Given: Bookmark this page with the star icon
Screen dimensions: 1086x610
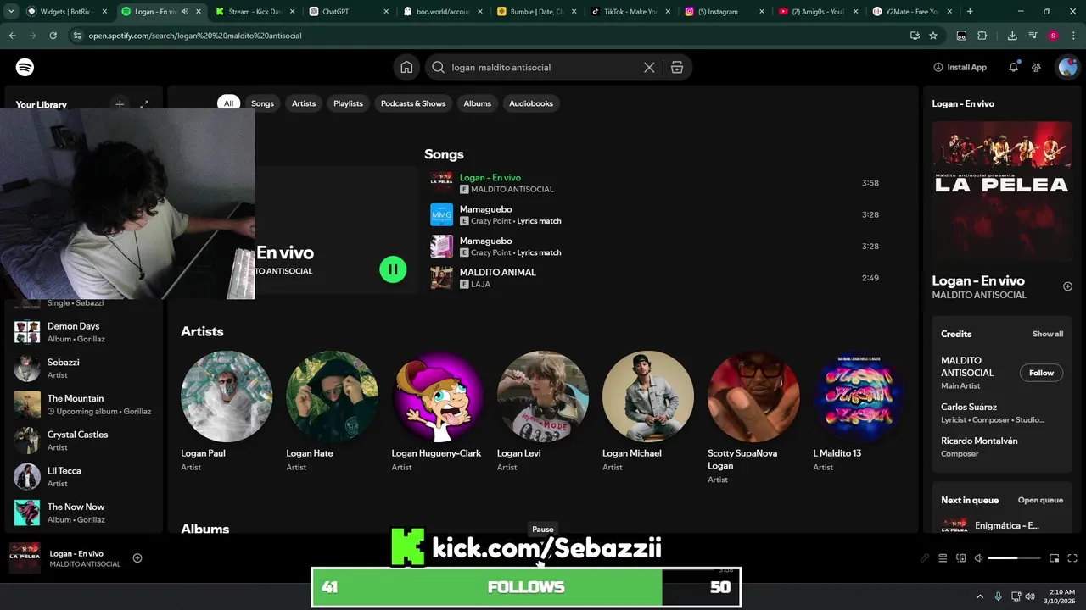Looking at the screenshot, I should [933, 36].
